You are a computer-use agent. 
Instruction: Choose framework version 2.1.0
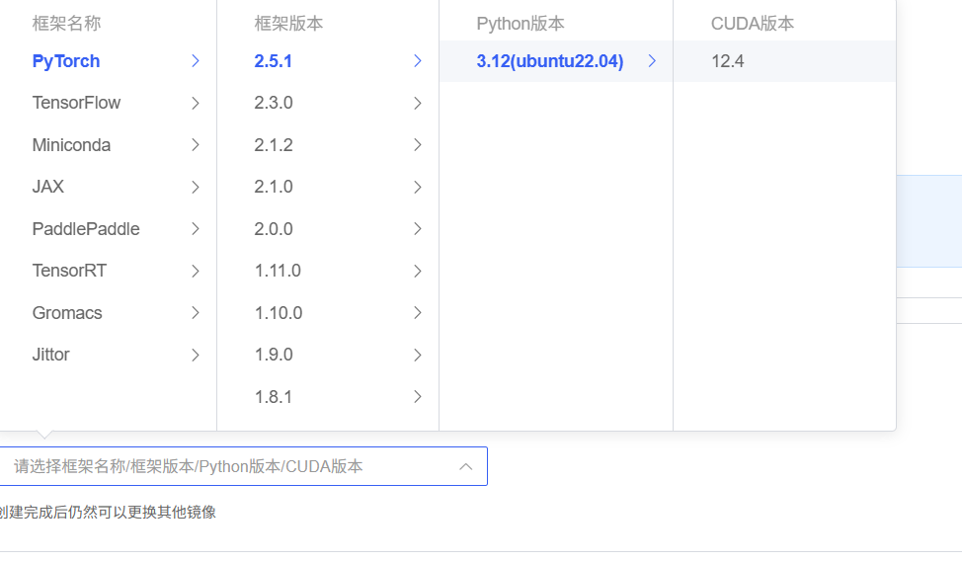tap(328, 187)
